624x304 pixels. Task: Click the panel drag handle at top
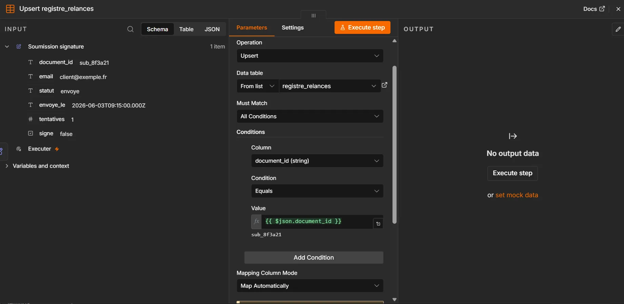pos(314,15)
